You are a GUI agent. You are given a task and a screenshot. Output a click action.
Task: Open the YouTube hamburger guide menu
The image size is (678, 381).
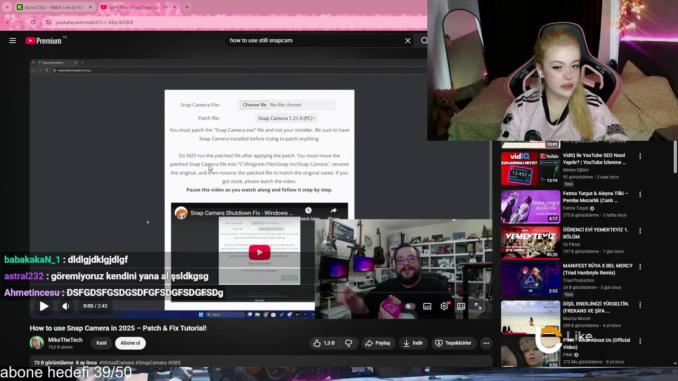tap(13, 41)
